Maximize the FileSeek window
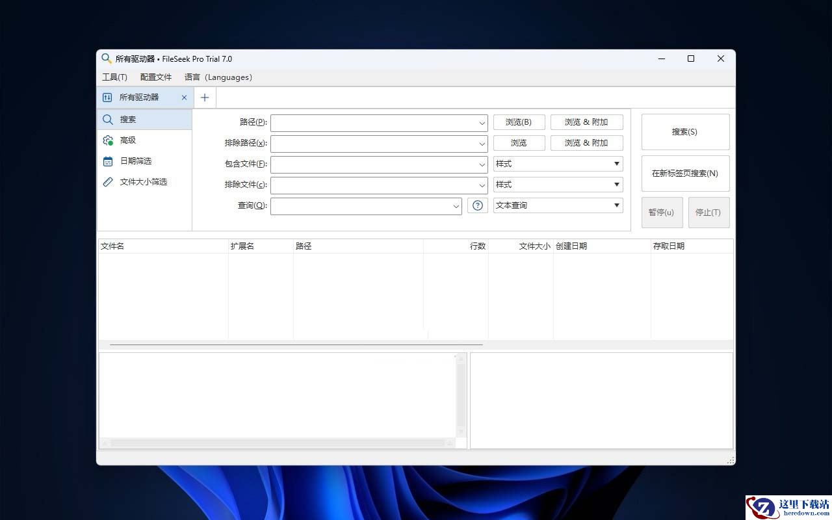Screen dimensions: 832x520 [691, 58]
